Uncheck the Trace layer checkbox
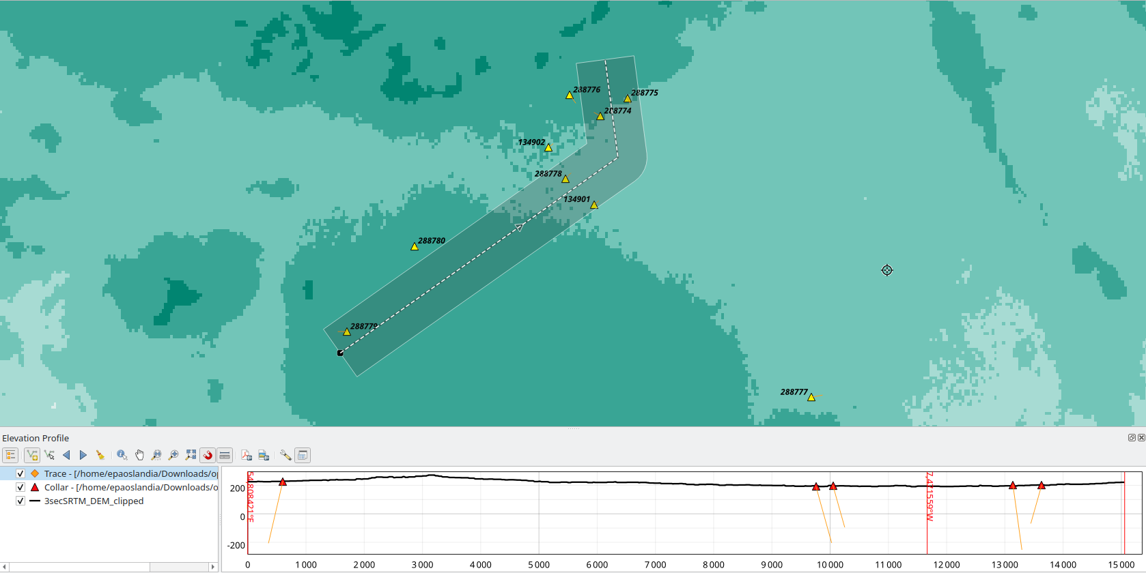 pyautogui.click(x=20, y=473)
